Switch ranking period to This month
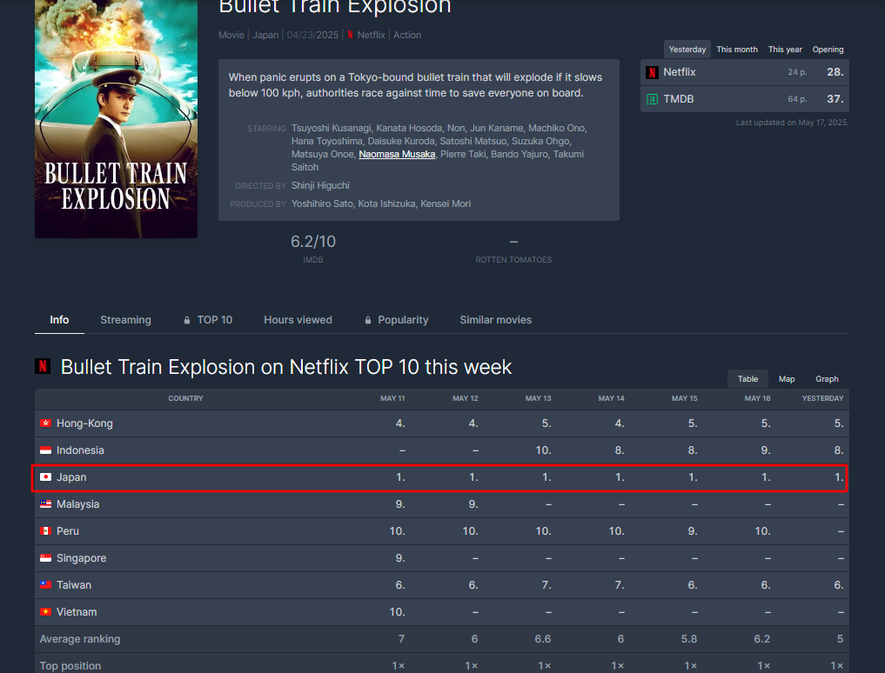Viewport: 885px width, 673px height. pos(737,50)
